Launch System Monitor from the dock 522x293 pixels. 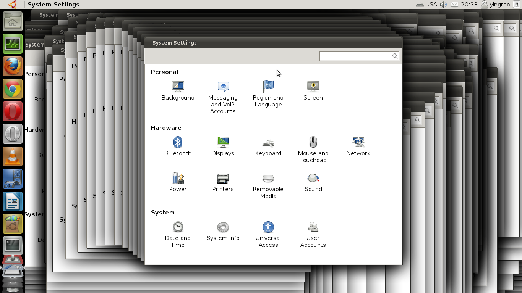pos(13,44)
